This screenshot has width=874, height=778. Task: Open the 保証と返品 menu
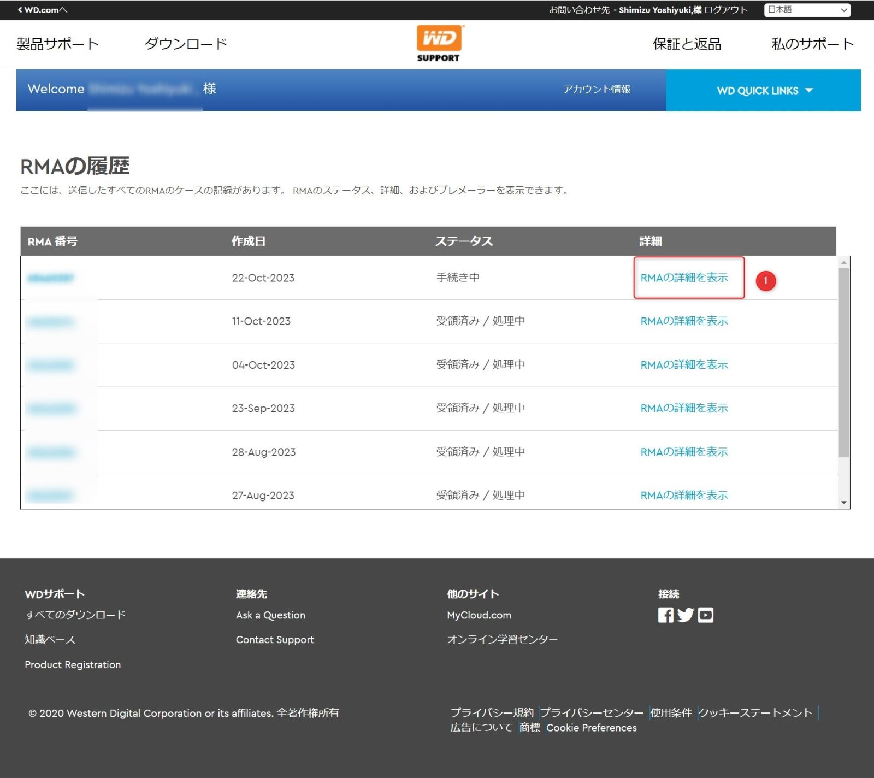[687, 44]
